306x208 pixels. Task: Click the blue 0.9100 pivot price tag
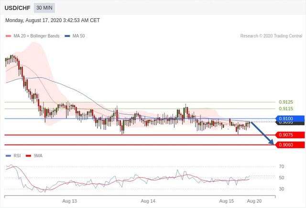[x=290, y=118]
